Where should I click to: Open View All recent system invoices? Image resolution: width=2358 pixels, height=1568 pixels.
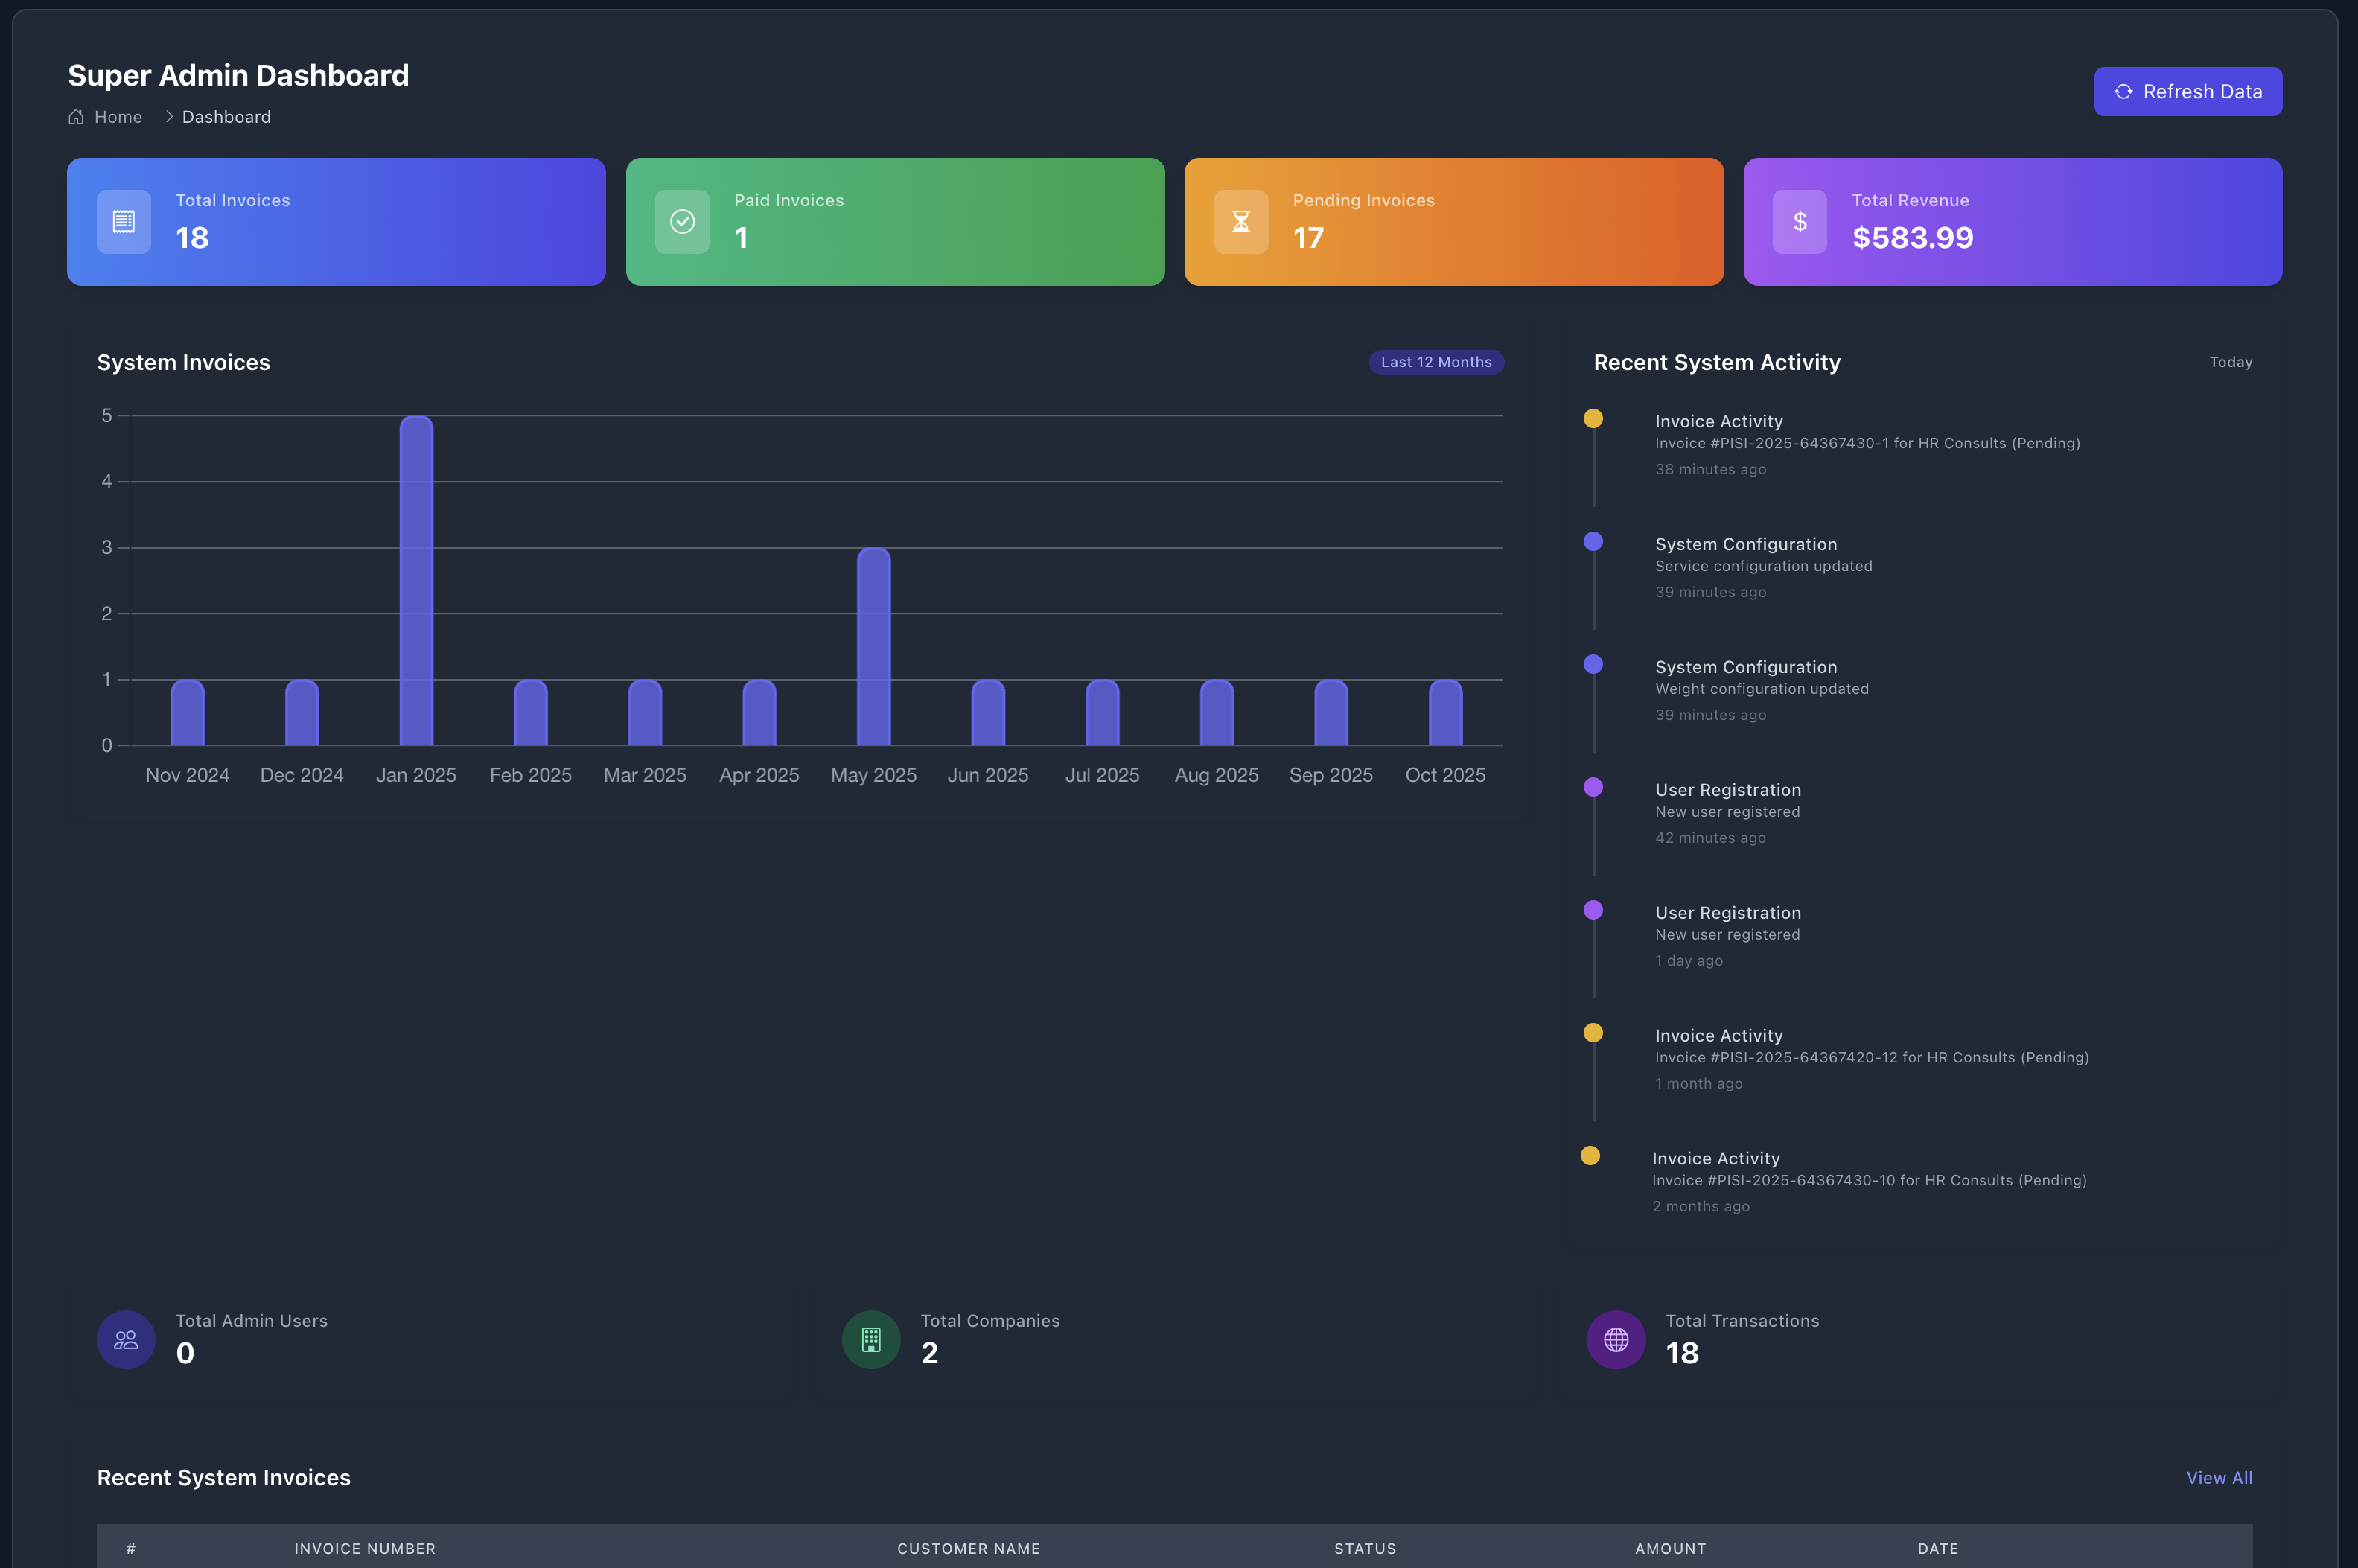pos(2219,1477)
